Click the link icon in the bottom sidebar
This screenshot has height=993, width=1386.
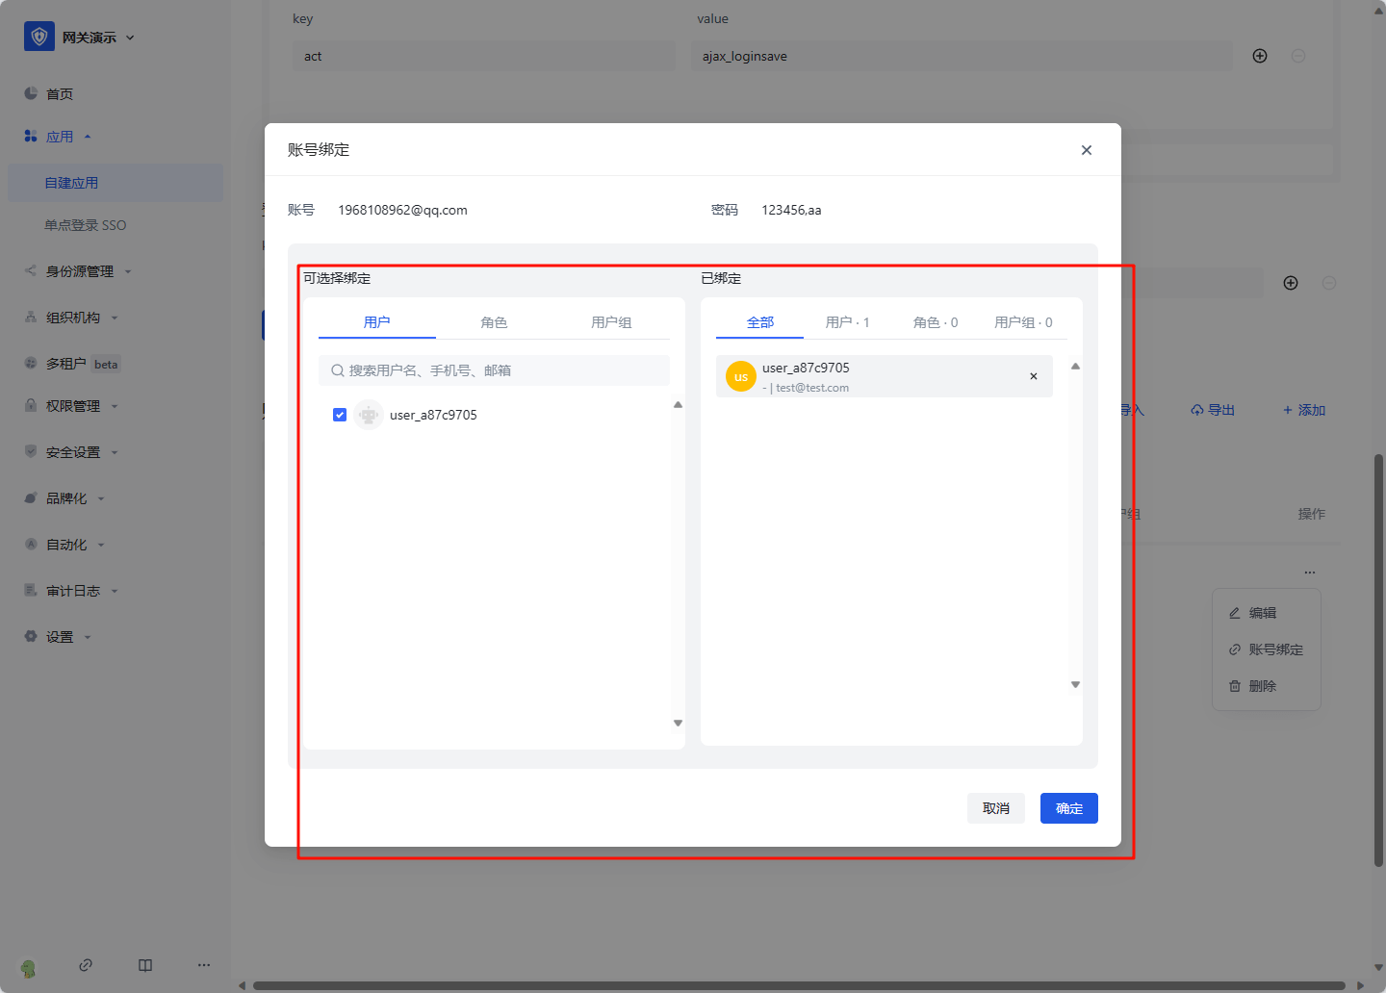click(x=86, y=965)
